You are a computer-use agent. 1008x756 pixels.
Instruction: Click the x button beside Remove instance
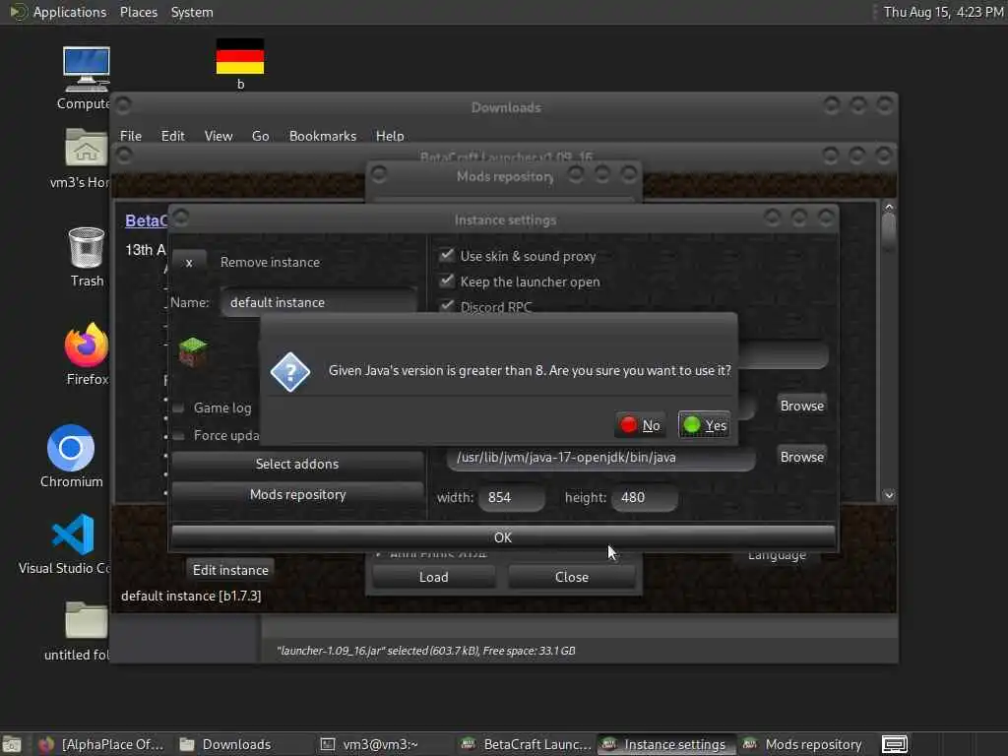[189, 262]
